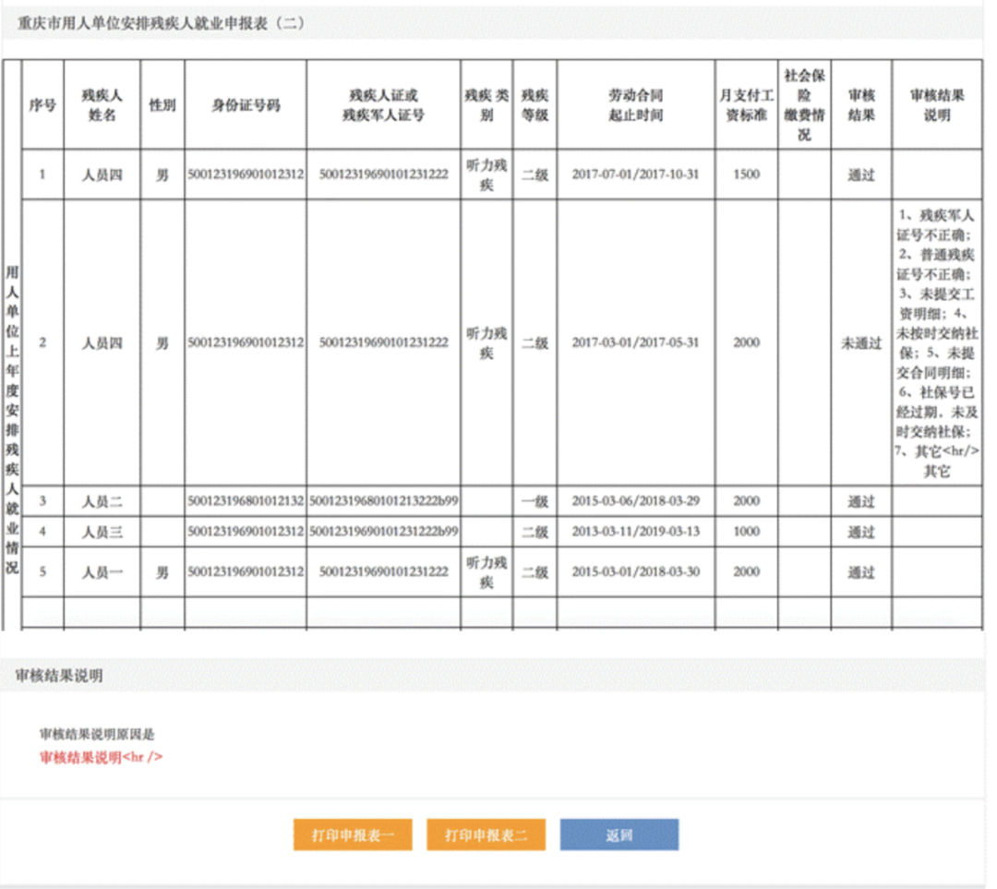Select the 身份证号码 column header
Viewport: 997px width, 889px height.
[x=246, y=105]
